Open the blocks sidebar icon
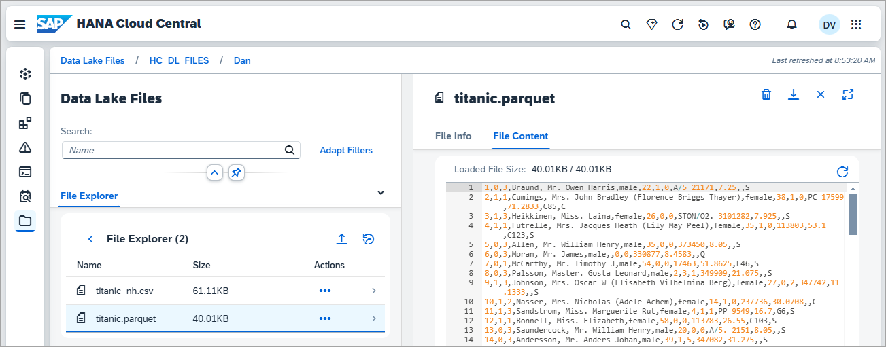 click(x=25, y=123)
